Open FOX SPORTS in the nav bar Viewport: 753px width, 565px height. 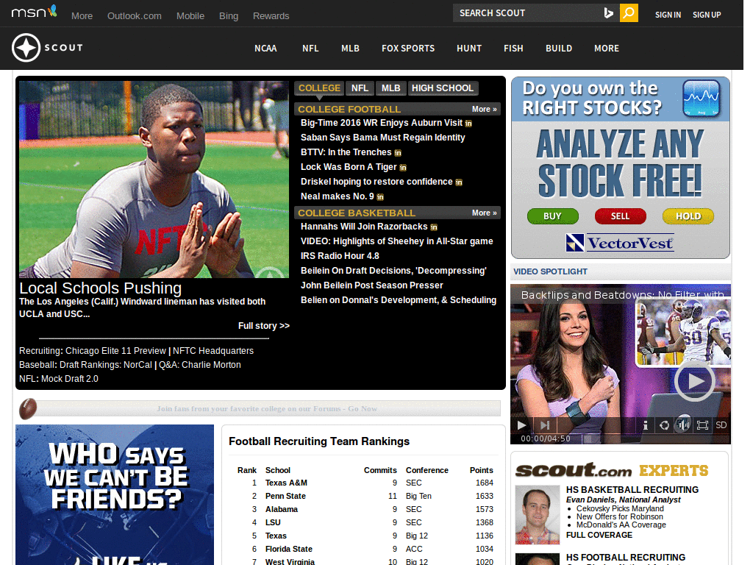click(408, 49)
